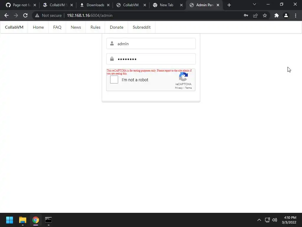
Task: Close the CollabVM S tab
Action: [x=72, y=5]
